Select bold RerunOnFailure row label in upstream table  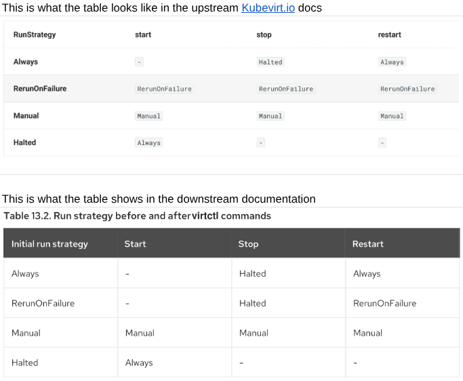40,89
